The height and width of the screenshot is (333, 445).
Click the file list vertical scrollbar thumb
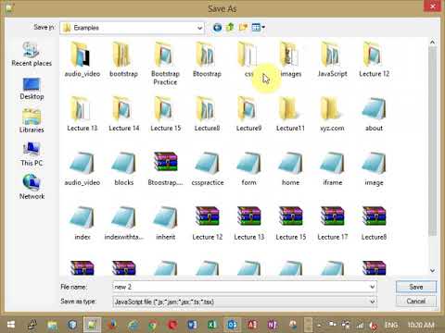pos(432,142)
